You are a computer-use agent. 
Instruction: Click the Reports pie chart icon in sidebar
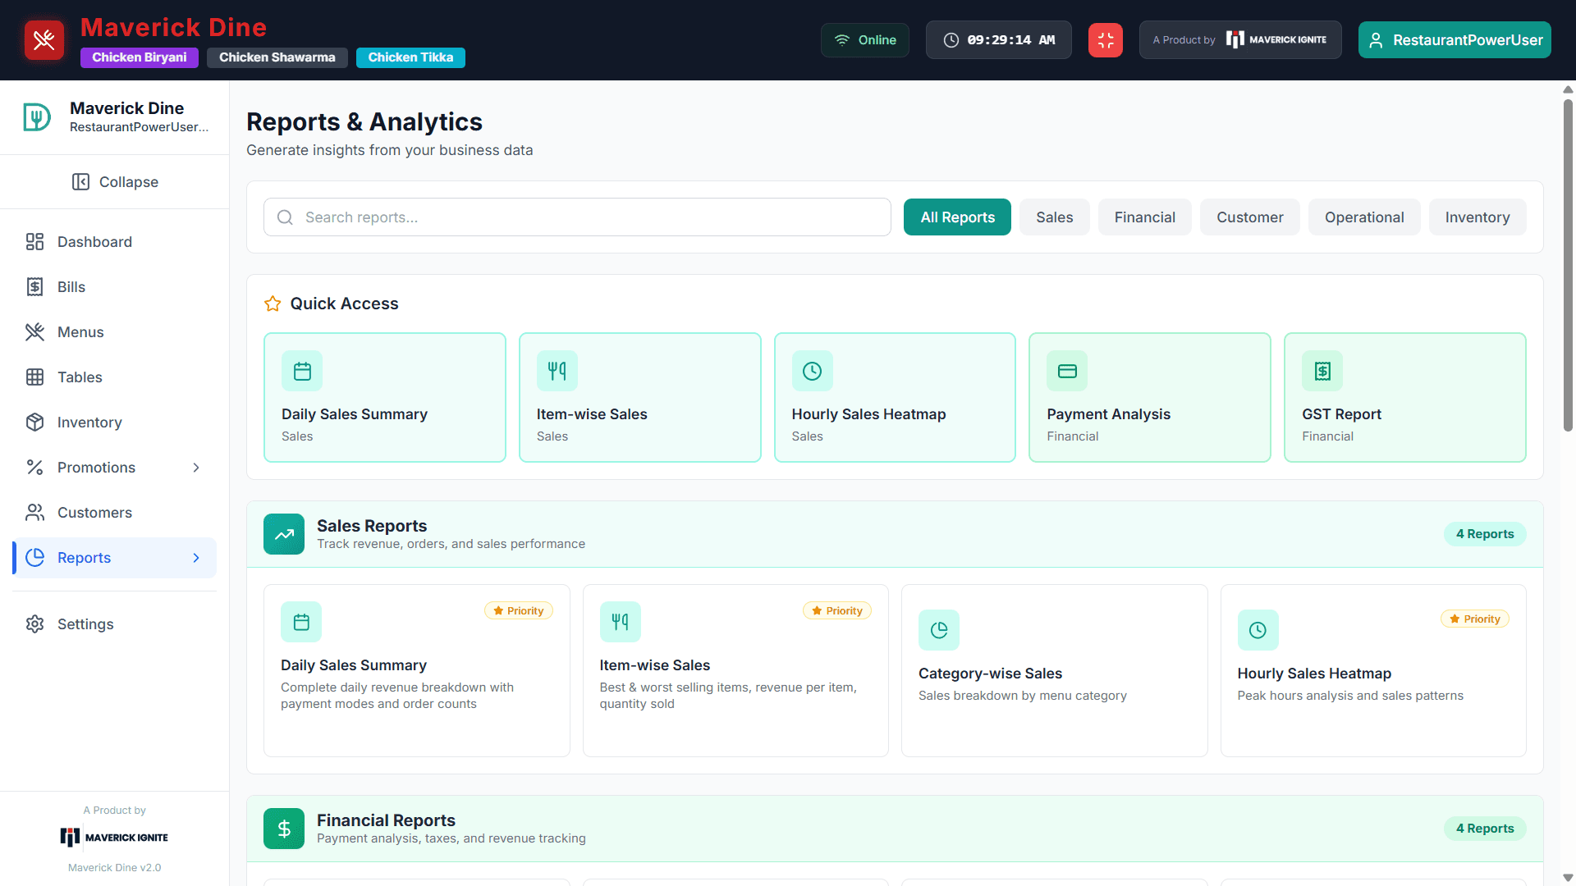34,557
